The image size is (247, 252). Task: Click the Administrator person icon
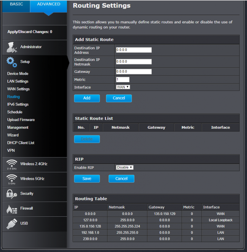(x=12, y=47)
